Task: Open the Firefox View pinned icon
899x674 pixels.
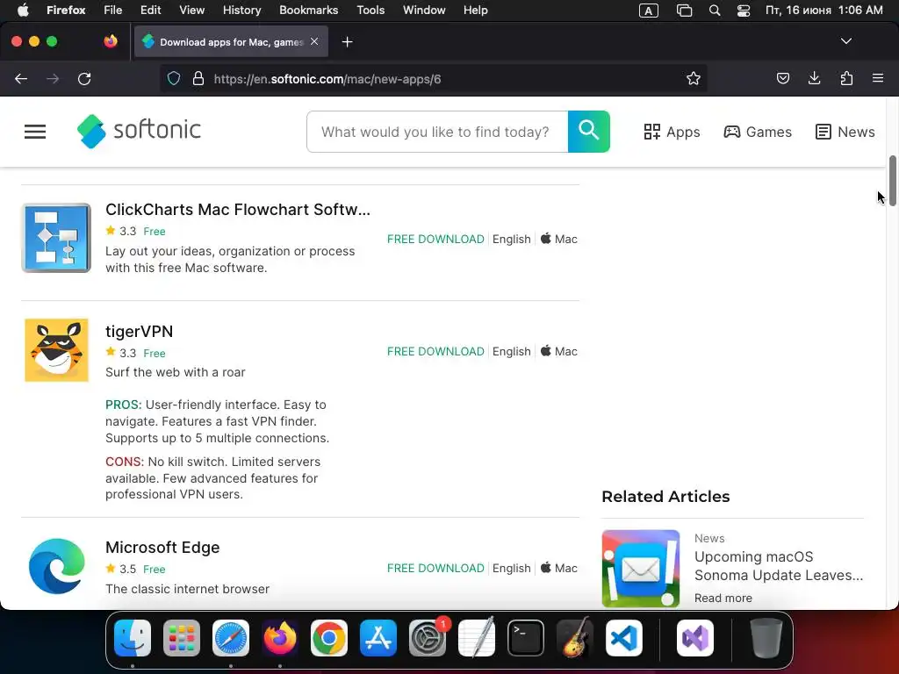Action: [111, 41]
